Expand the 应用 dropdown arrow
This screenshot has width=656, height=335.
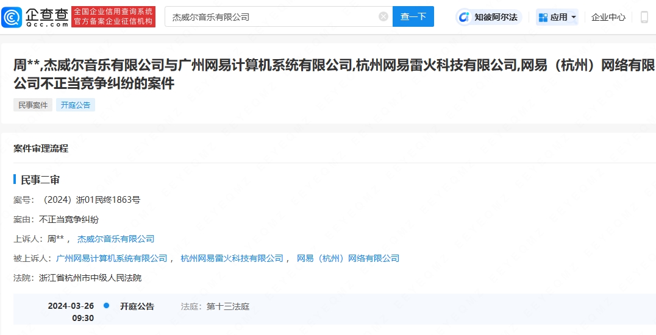(573, 17)
